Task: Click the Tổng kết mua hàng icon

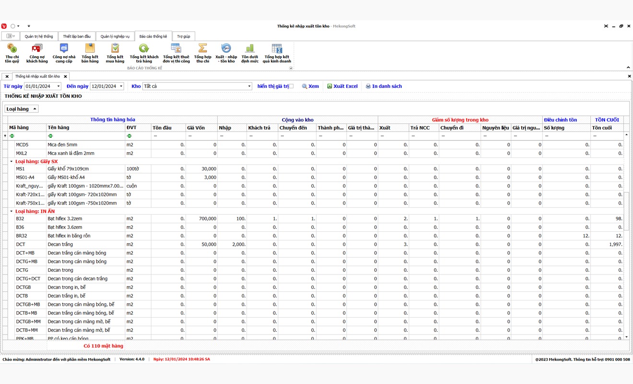Action: pyautogui.click(x=115, y=53)
